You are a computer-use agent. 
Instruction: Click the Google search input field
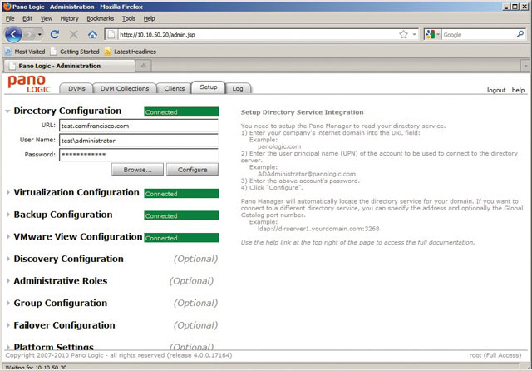click(479, 35)
